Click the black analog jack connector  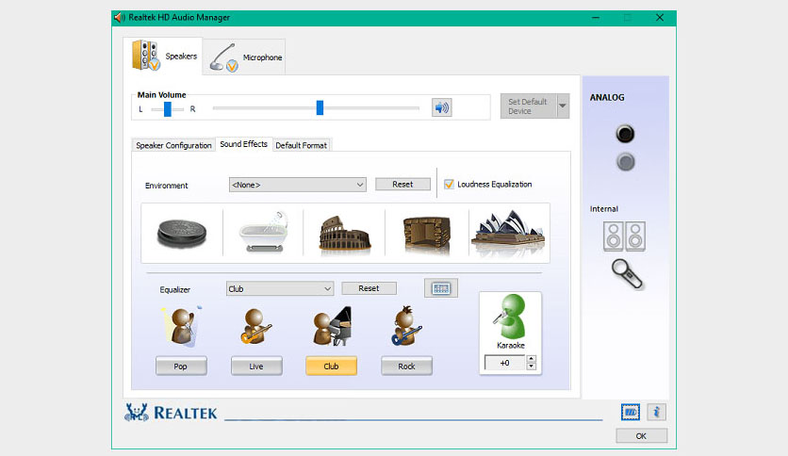click(x=625, y=134)
